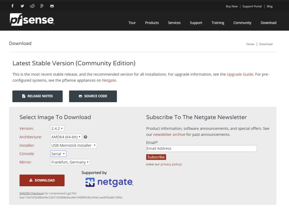Image resolution: width=289 pixels, height=209 pixels.
Task: Click the Mirror: label
Action: (x=25, y=162)
